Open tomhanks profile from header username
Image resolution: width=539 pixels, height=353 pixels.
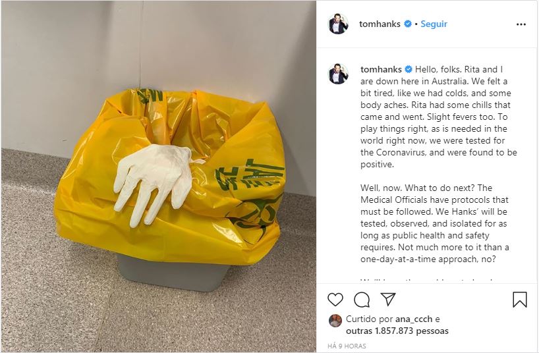380,24
